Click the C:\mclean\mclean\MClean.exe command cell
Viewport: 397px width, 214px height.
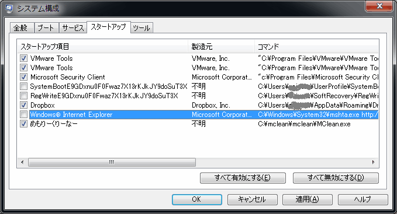tap(305, 124)
